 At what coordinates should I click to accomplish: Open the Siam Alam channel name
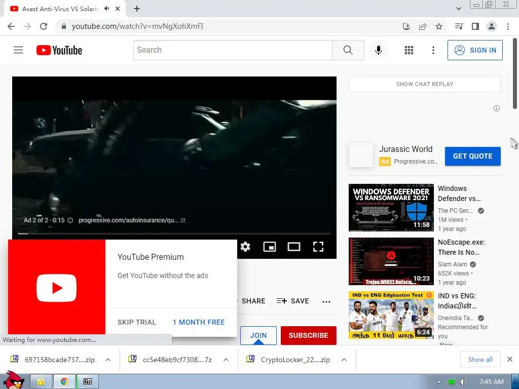tap(453, 264)
